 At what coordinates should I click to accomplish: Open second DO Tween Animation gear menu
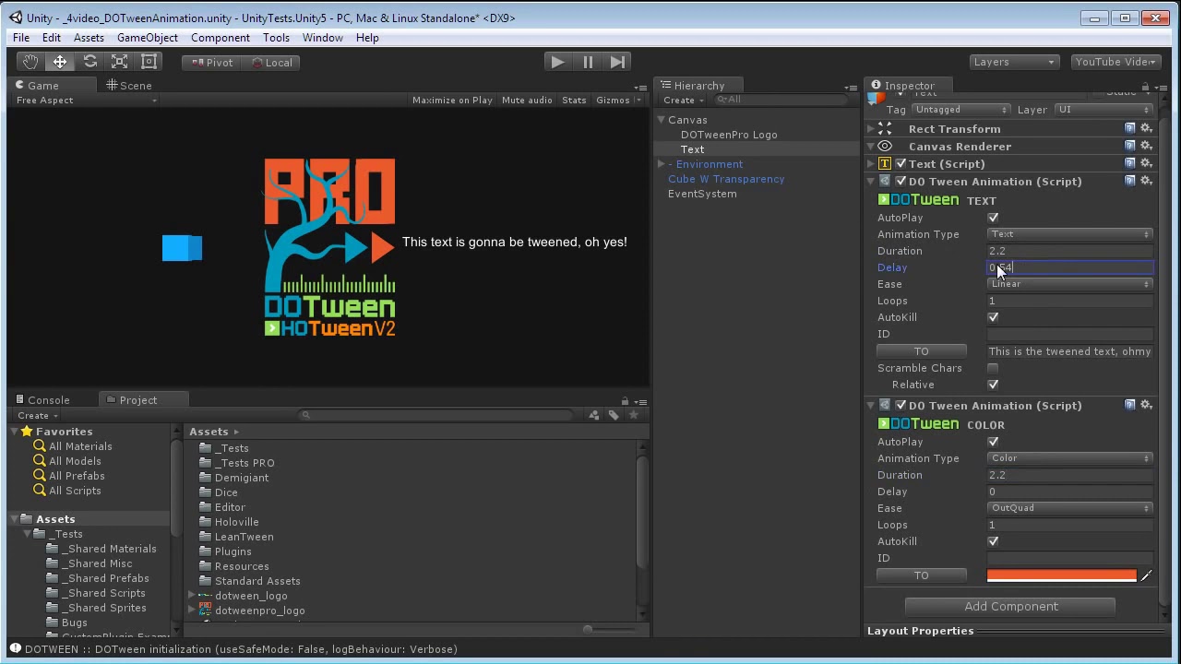pos(1146,405)
